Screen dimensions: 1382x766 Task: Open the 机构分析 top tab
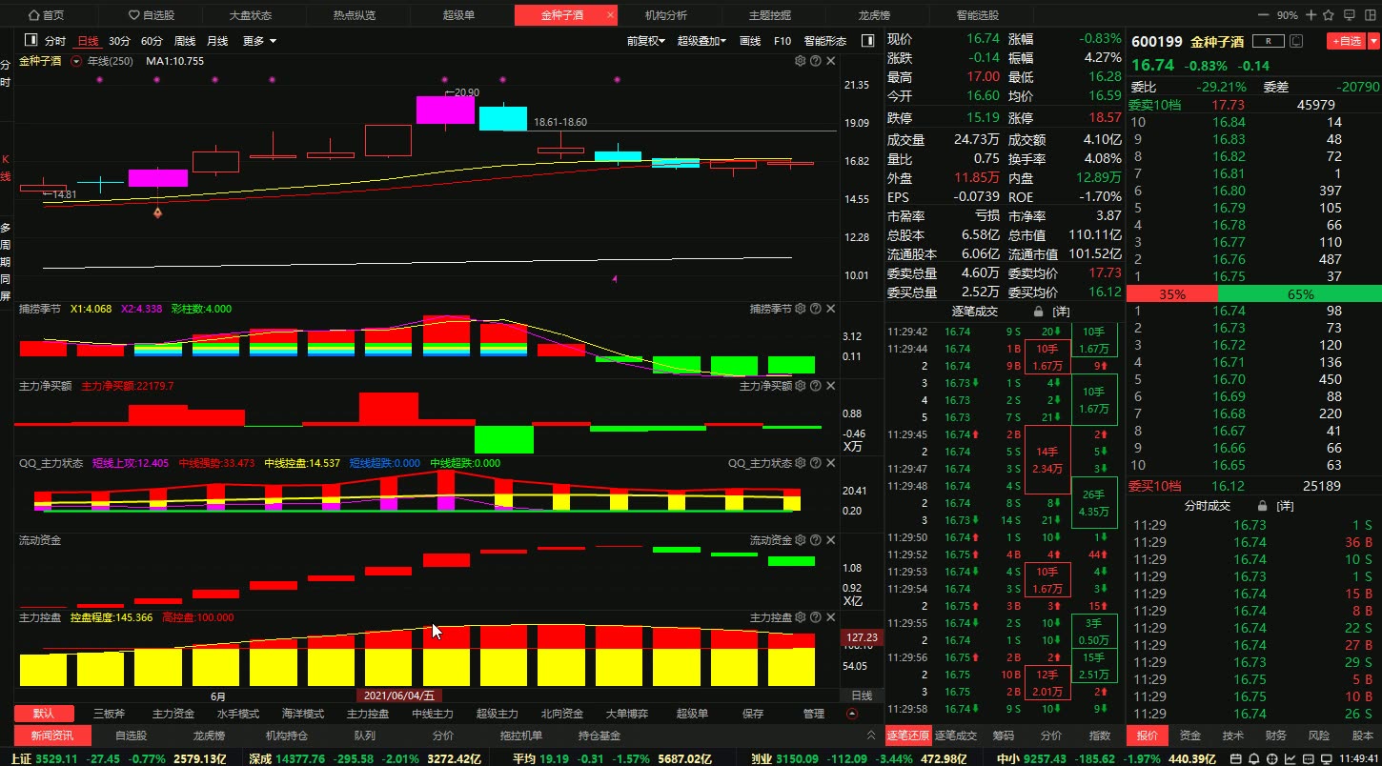[666, 15]
